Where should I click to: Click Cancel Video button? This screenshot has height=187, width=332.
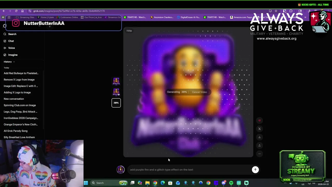pyautogui.click(x=199, y=92)
